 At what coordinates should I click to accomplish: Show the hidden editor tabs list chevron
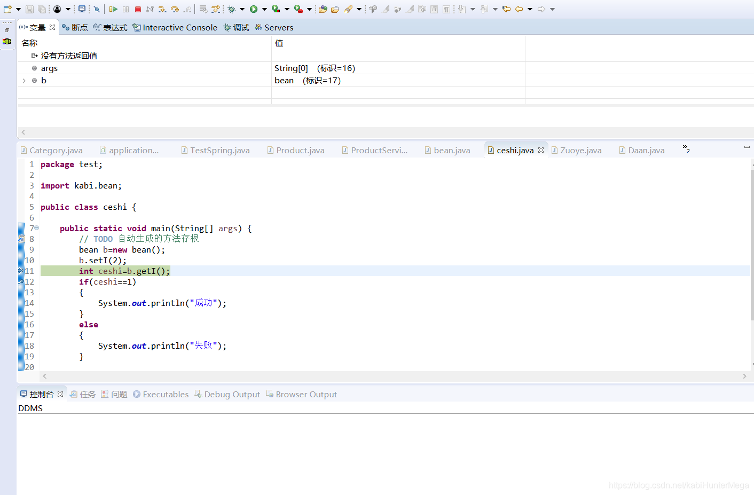pyautogui.click(x=686, y=149)
